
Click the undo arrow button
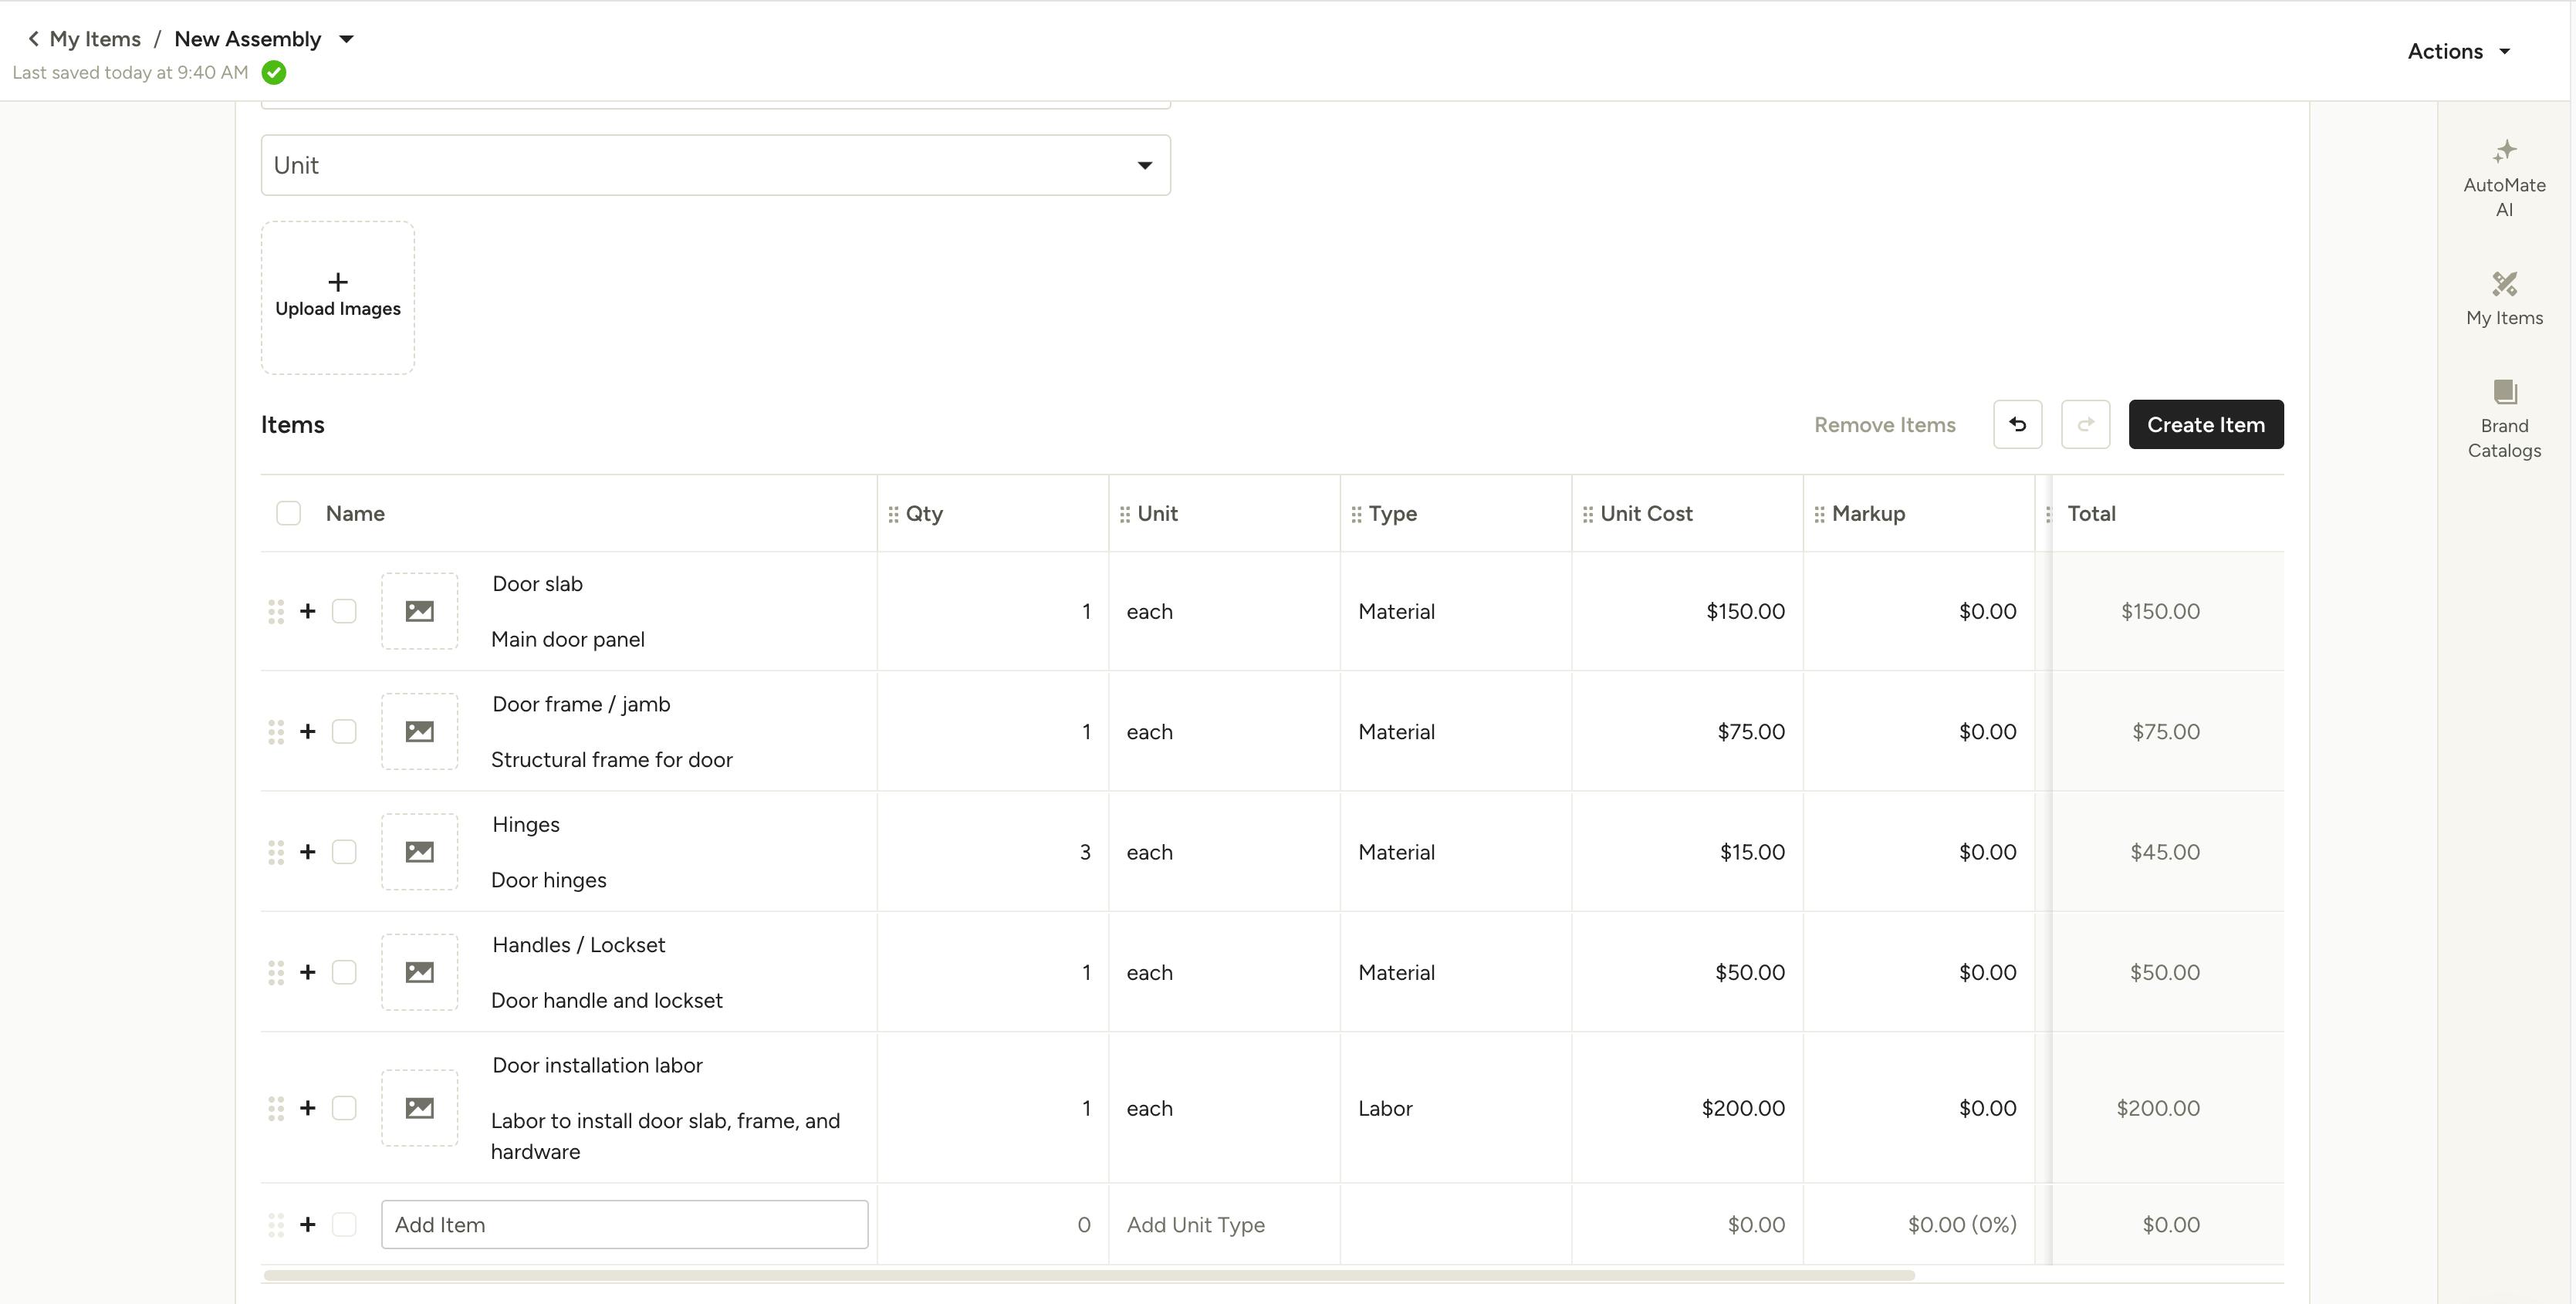2017,425
